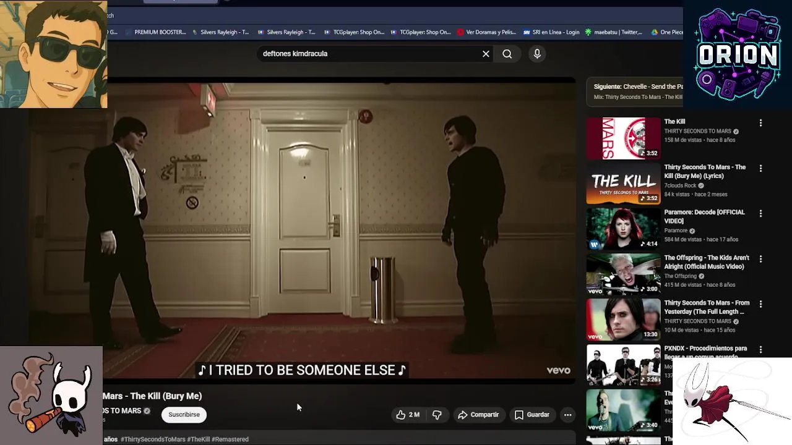Click the 'PREMIUM BOOSTER...' bookmark
Viewport: 792px width, 445px height.
click(x=155, y=32)
